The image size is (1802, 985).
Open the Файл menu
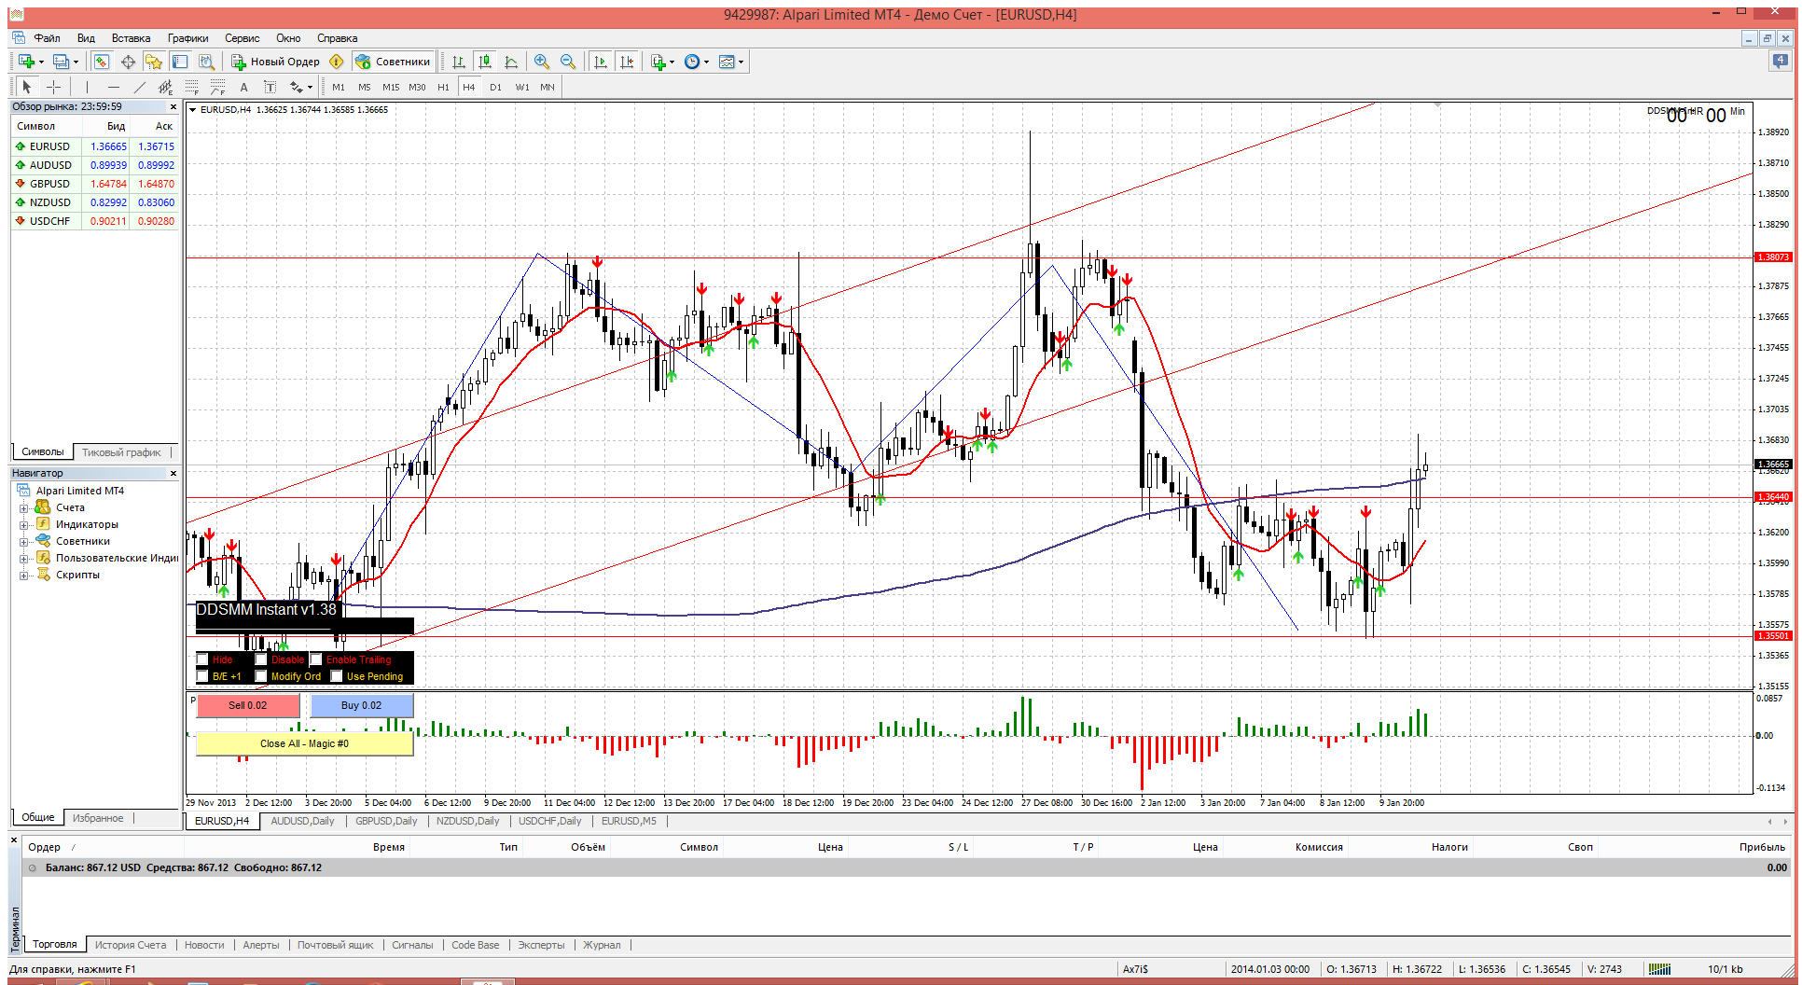pos(47,38)
